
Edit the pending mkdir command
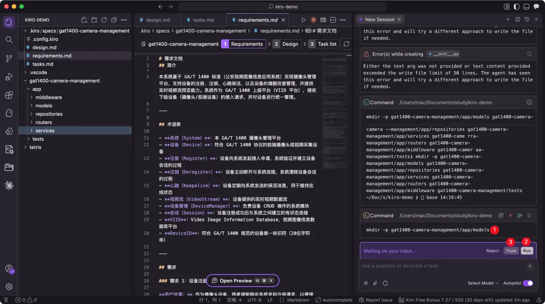501,215
